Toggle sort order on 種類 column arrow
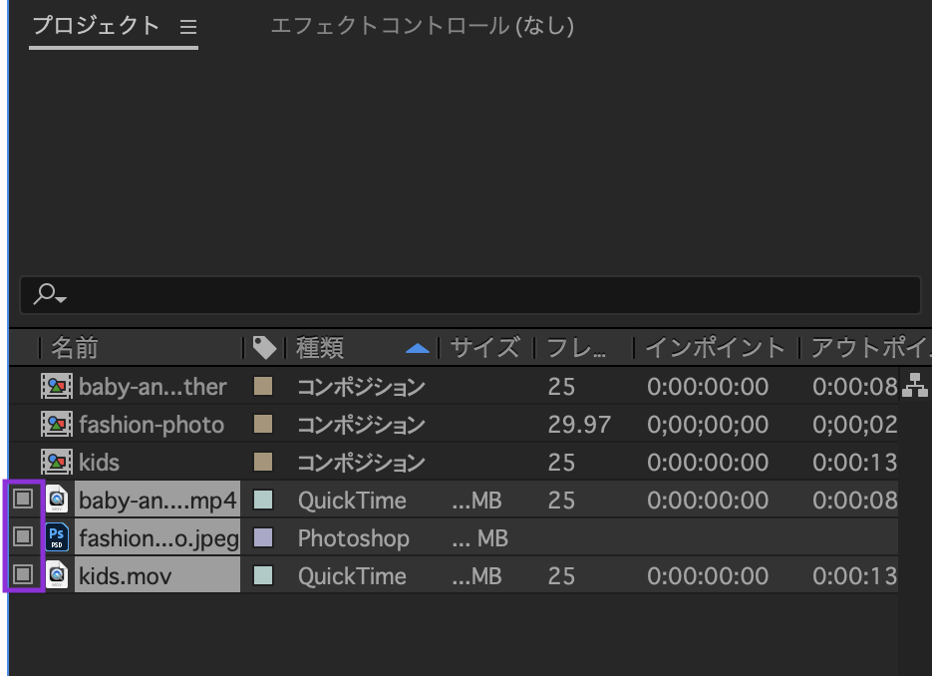This screenshot has width=932, height=676. 418,349
